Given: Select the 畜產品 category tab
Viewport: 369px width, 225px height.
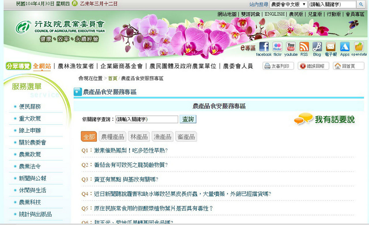Looking at the screenshot, I should click(186, 137).
